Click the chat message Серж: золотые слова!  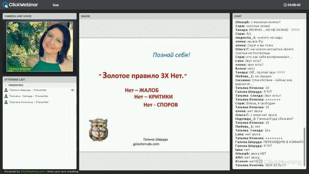pyautogui.click(x=253, y=26)
